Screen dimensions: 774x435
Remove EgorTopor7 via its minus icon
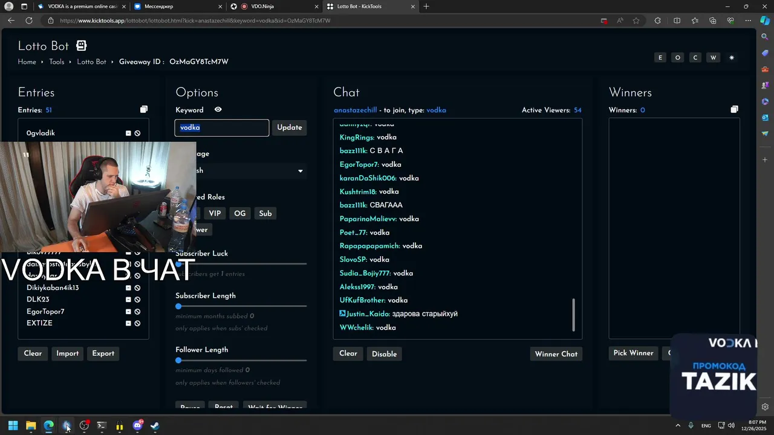pyautogui.click(x=128, y=311)
